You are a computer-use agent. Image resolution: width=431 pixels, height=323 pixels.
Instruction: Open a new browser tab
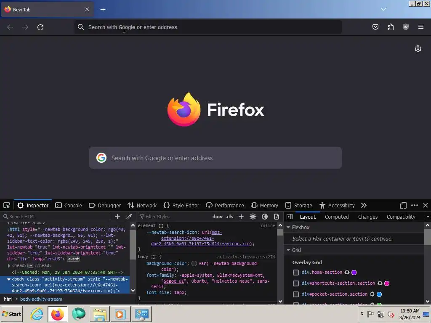pyautogui.click(x=103, y=10)
